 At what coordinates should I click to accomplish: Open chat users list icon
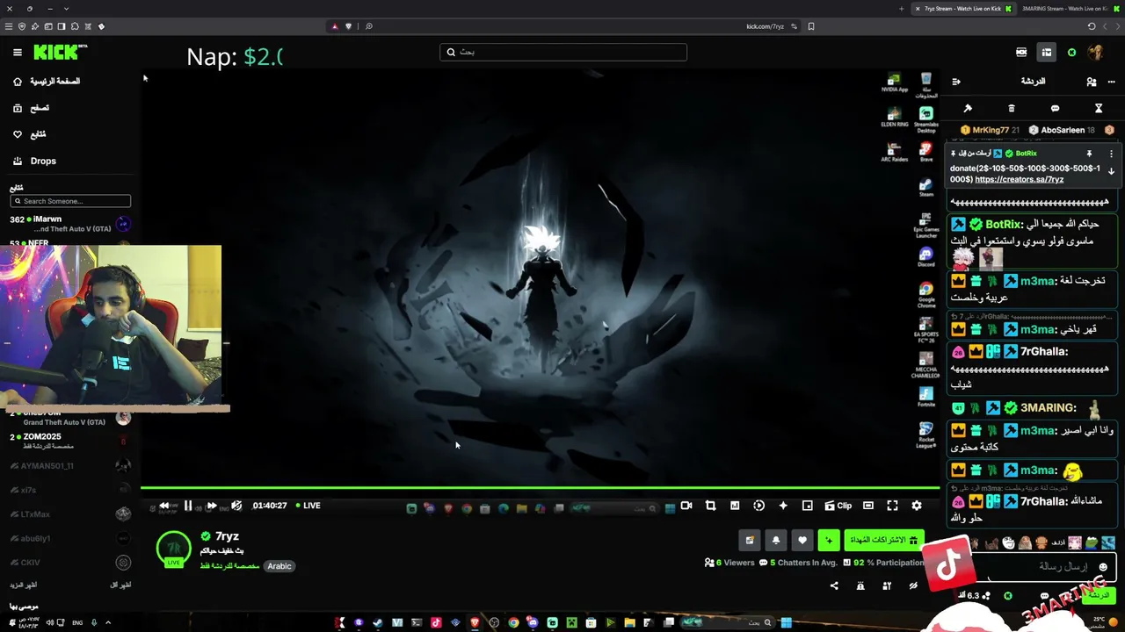pyautogui.click(x=1091, y=82)
